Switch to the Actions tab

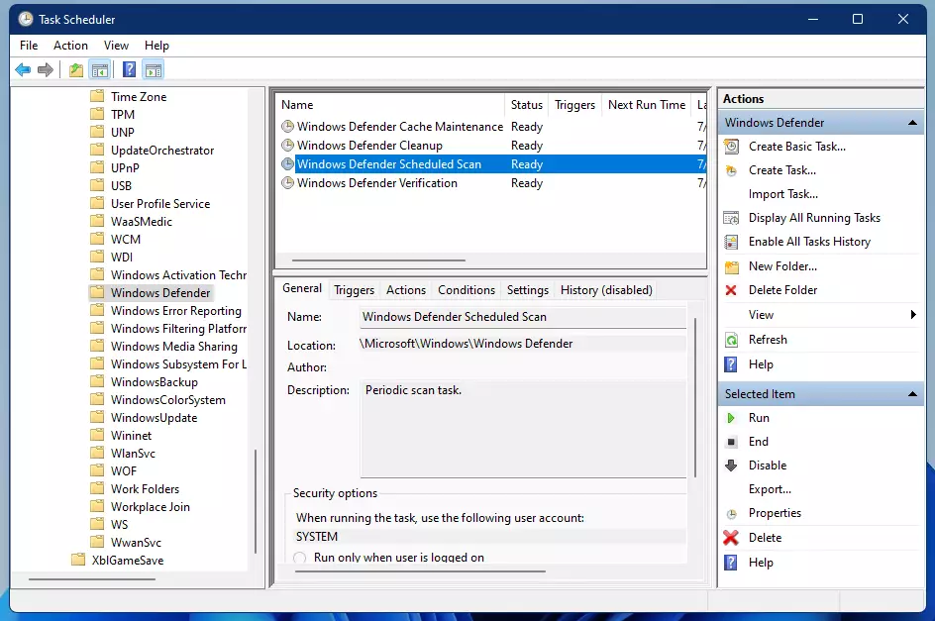pos(406,290)
